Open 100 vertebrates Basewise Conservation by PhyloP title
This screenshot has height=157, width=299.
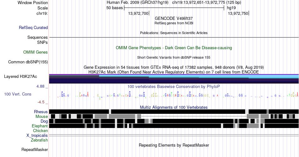point(174,86)
